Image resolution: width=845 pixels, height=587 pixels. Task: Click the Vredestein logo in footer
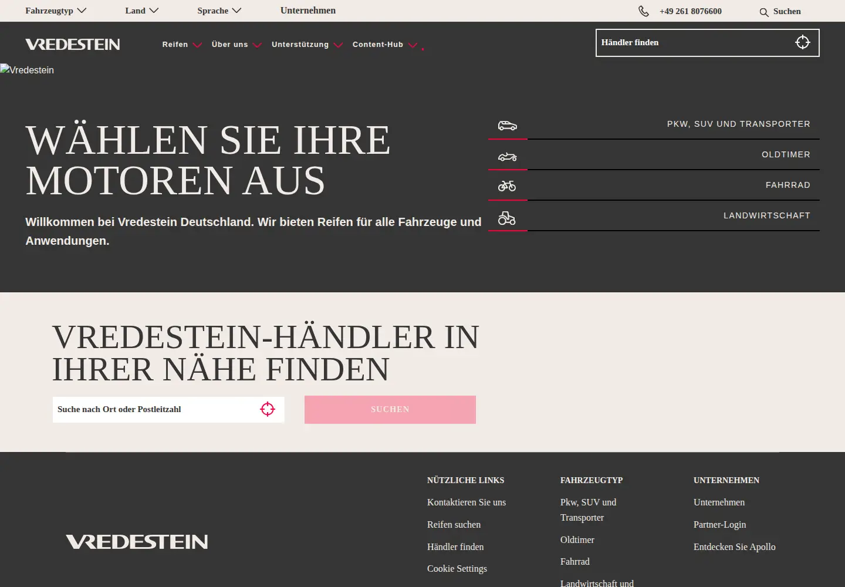(137, 542)
